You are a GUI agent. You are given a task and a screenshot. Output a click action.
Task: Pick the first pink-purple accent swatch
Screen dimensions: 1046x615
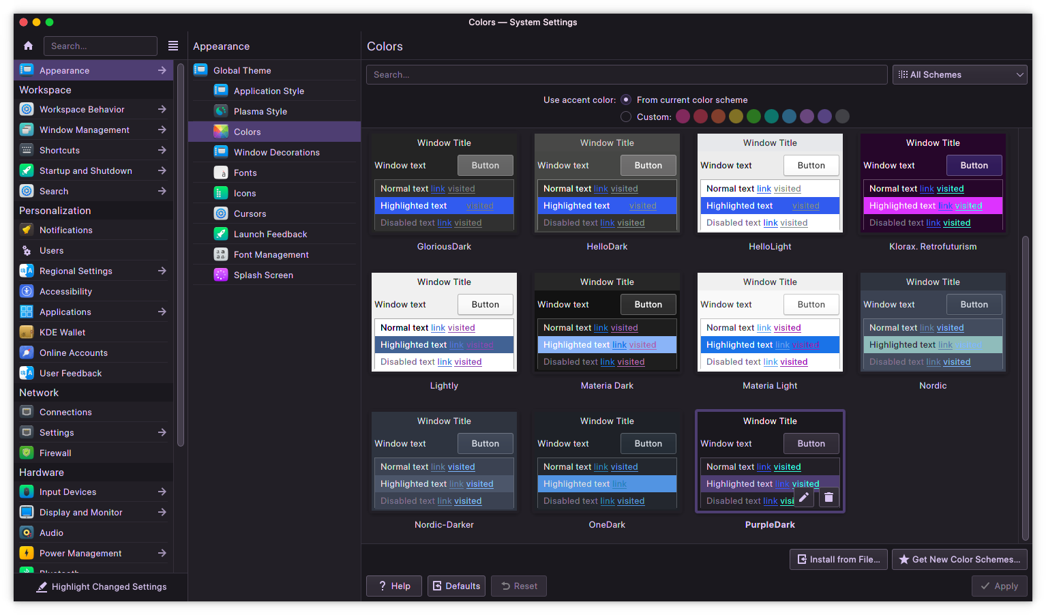coord(683,117)
